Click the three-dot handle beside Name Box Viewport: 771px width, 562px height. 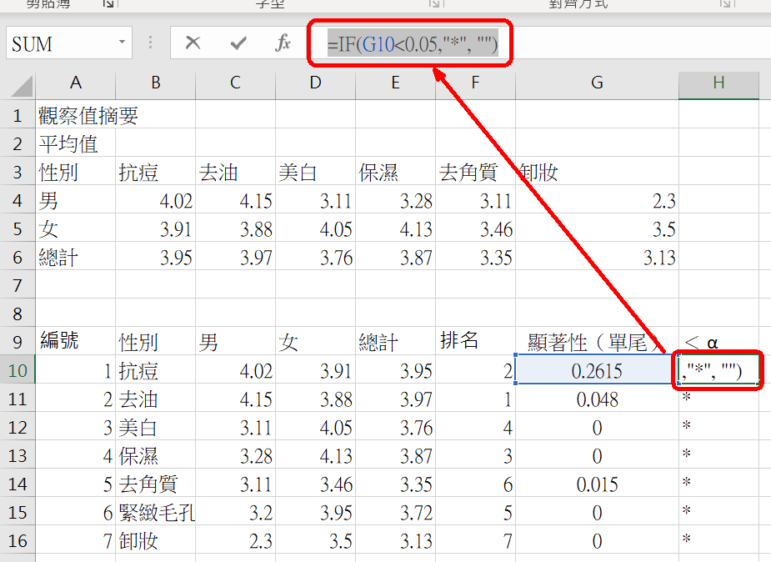click(150, 43)
